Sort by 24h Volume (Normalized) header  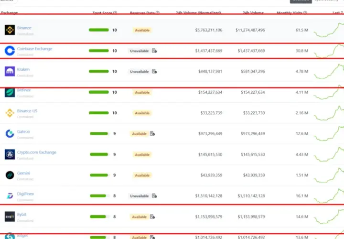click(198, 13)
